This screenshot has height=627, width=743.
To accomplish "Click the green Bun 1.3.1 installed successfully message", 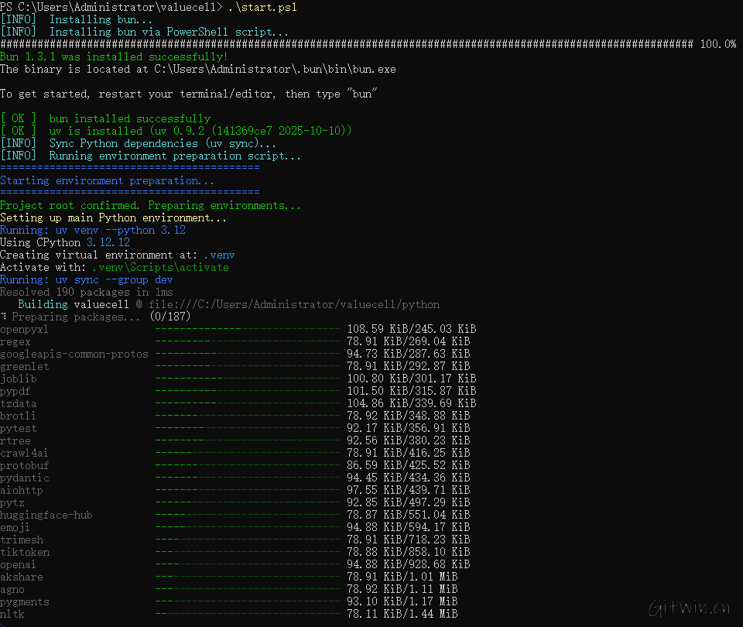I will click(114, 57).
